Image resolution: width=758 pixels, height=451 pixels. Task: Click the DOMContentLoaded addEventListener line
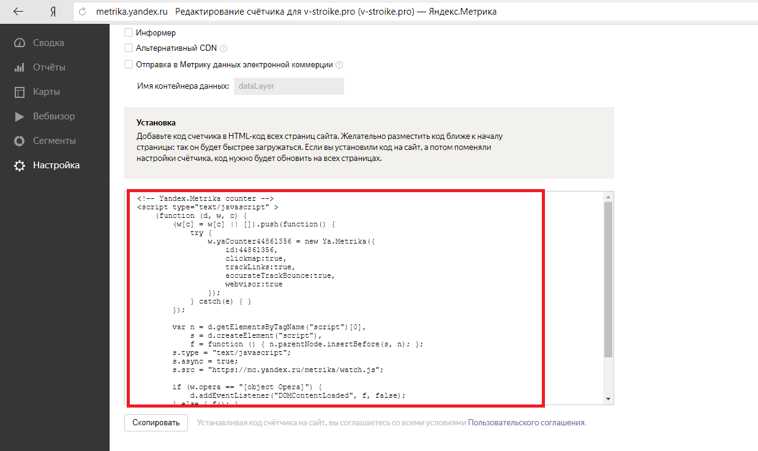(x=298, y=395)
